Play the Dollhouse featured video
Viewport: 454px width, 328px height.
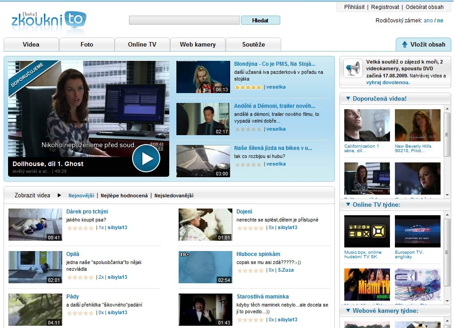[146, 158]
